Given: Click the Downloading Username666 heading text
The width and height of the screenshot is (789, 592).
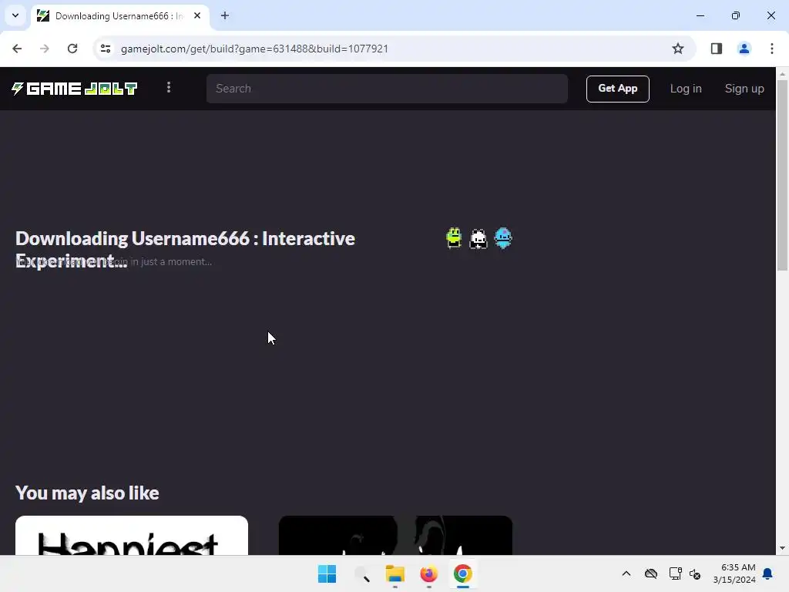Looking at the screenshot, I should [x=185, y=249].
